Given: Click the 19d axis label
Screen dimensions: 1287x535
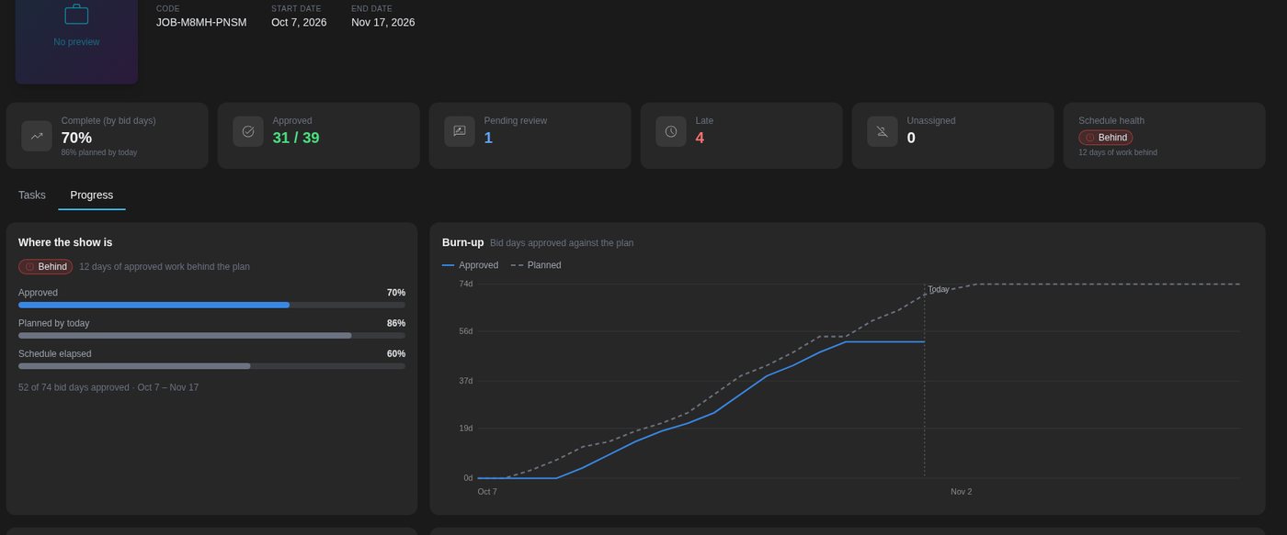Looking at the screenshot, I should click(466, 429).
